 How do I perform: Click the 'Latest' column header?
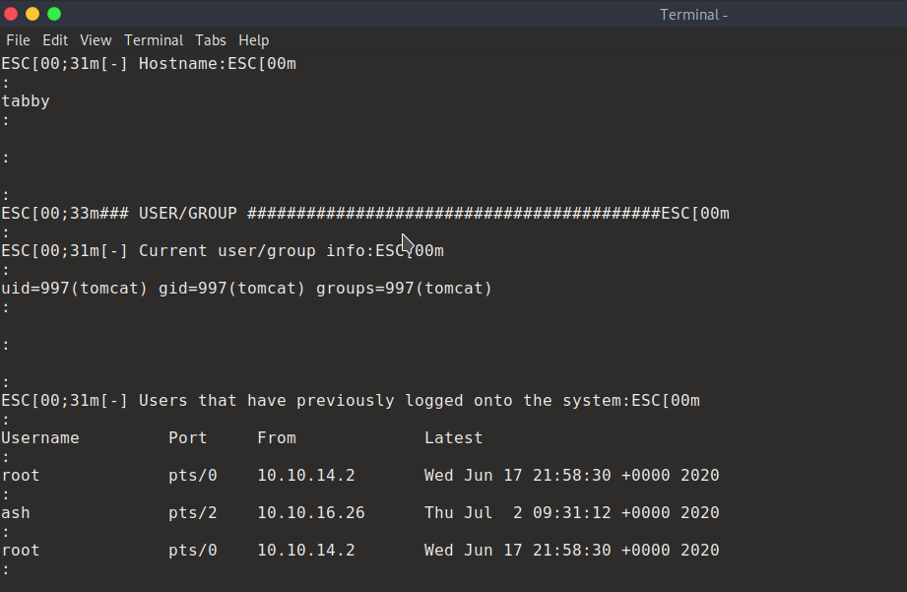click(453, 438)
